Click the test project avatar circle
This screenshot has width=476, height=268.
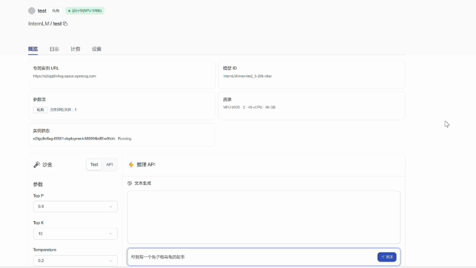pyautogui.click(x=31, y=10)
